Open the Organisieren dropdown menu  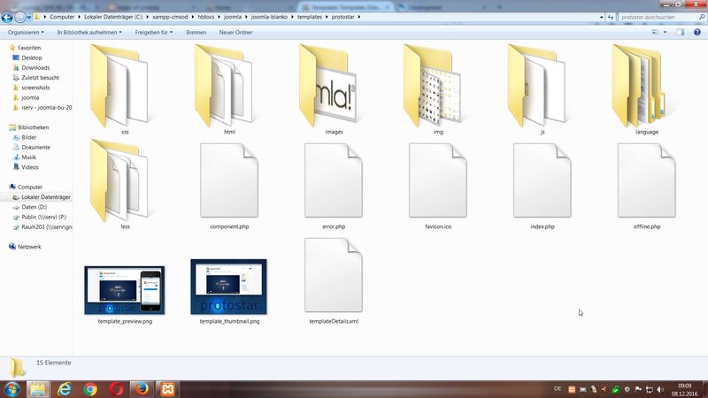click(x=27, y=33)
